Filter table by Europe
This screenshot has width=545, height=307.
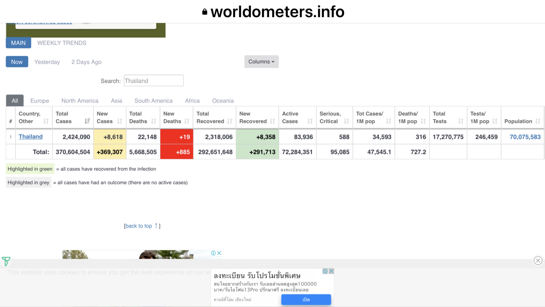click(x=40, y=101)
